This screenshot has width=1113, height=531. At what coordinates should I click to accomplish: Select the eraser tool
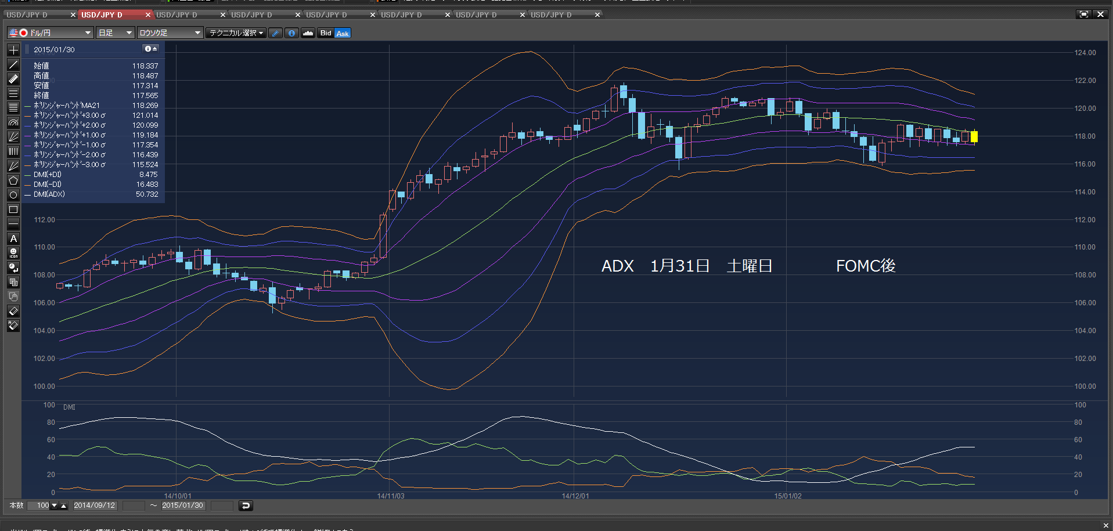(13, 311)
